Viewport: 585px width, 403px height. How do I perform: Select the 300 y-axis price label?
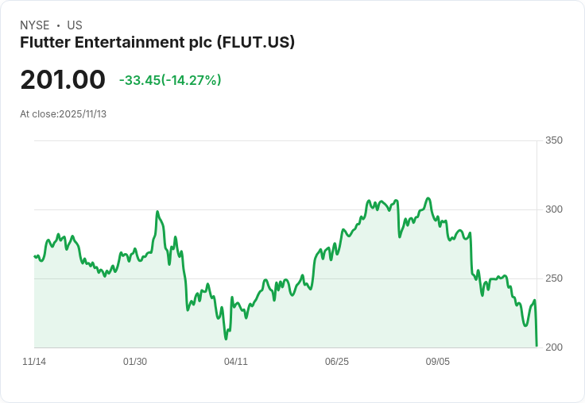tap(554, 209)
